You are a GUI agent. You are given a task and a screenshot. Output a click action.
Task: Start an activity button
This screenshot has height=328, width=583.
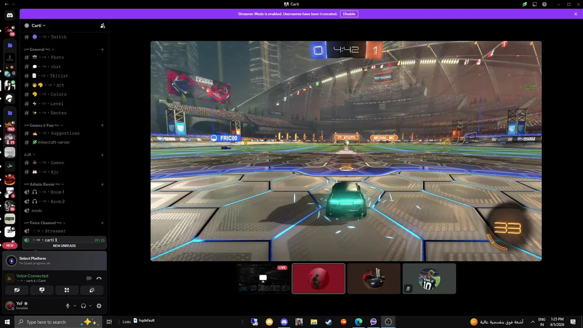[x=66, y=290]
